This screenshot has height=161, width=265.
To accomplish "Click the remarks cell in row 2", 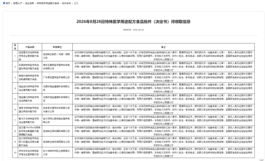I will point(163,67).
